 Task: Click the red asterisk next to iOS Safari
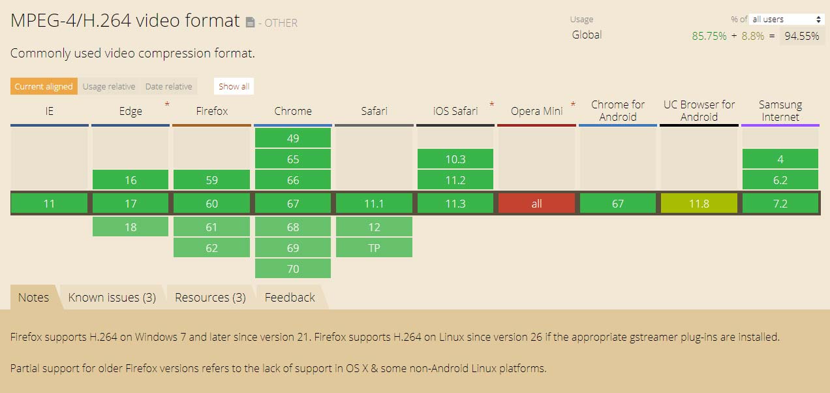(x=491, y=104)
